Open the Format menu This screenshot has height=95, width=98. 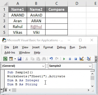click(x=48, y=47)
